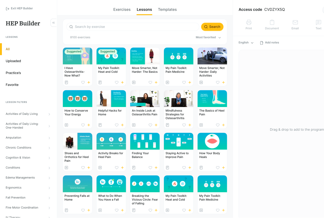Favorite the Preventing Falls at Home lesson
This screenshot has height=218, width=324.
83,210
